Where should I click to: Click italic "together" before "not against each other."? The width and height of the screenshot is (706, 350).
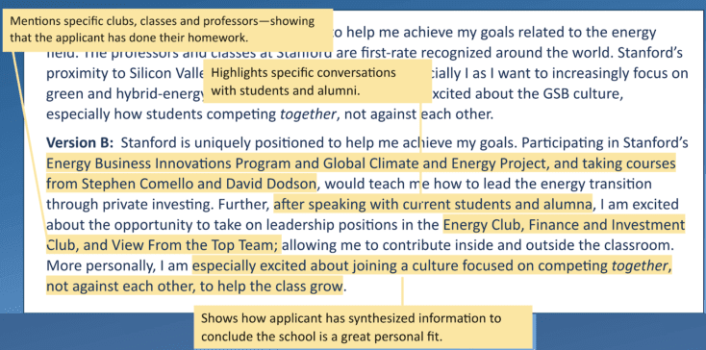(x=308, y=114)
